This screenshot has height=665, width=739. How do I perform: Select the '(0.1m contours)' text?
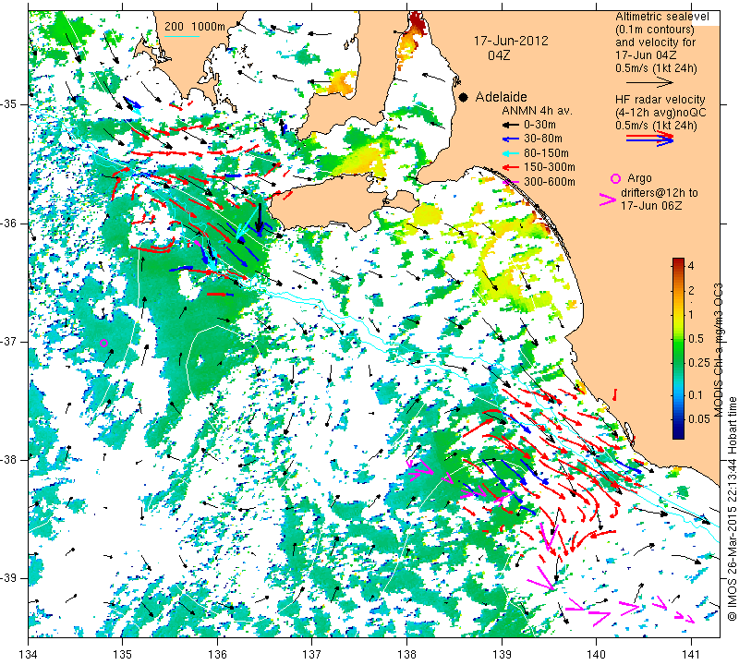(655, 30)
